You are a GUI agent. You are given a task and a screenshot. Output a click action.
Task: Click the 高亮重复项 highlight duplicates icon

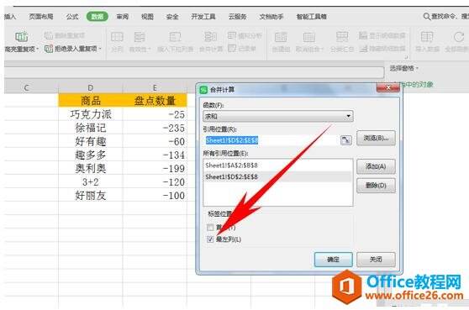(22, 37)
